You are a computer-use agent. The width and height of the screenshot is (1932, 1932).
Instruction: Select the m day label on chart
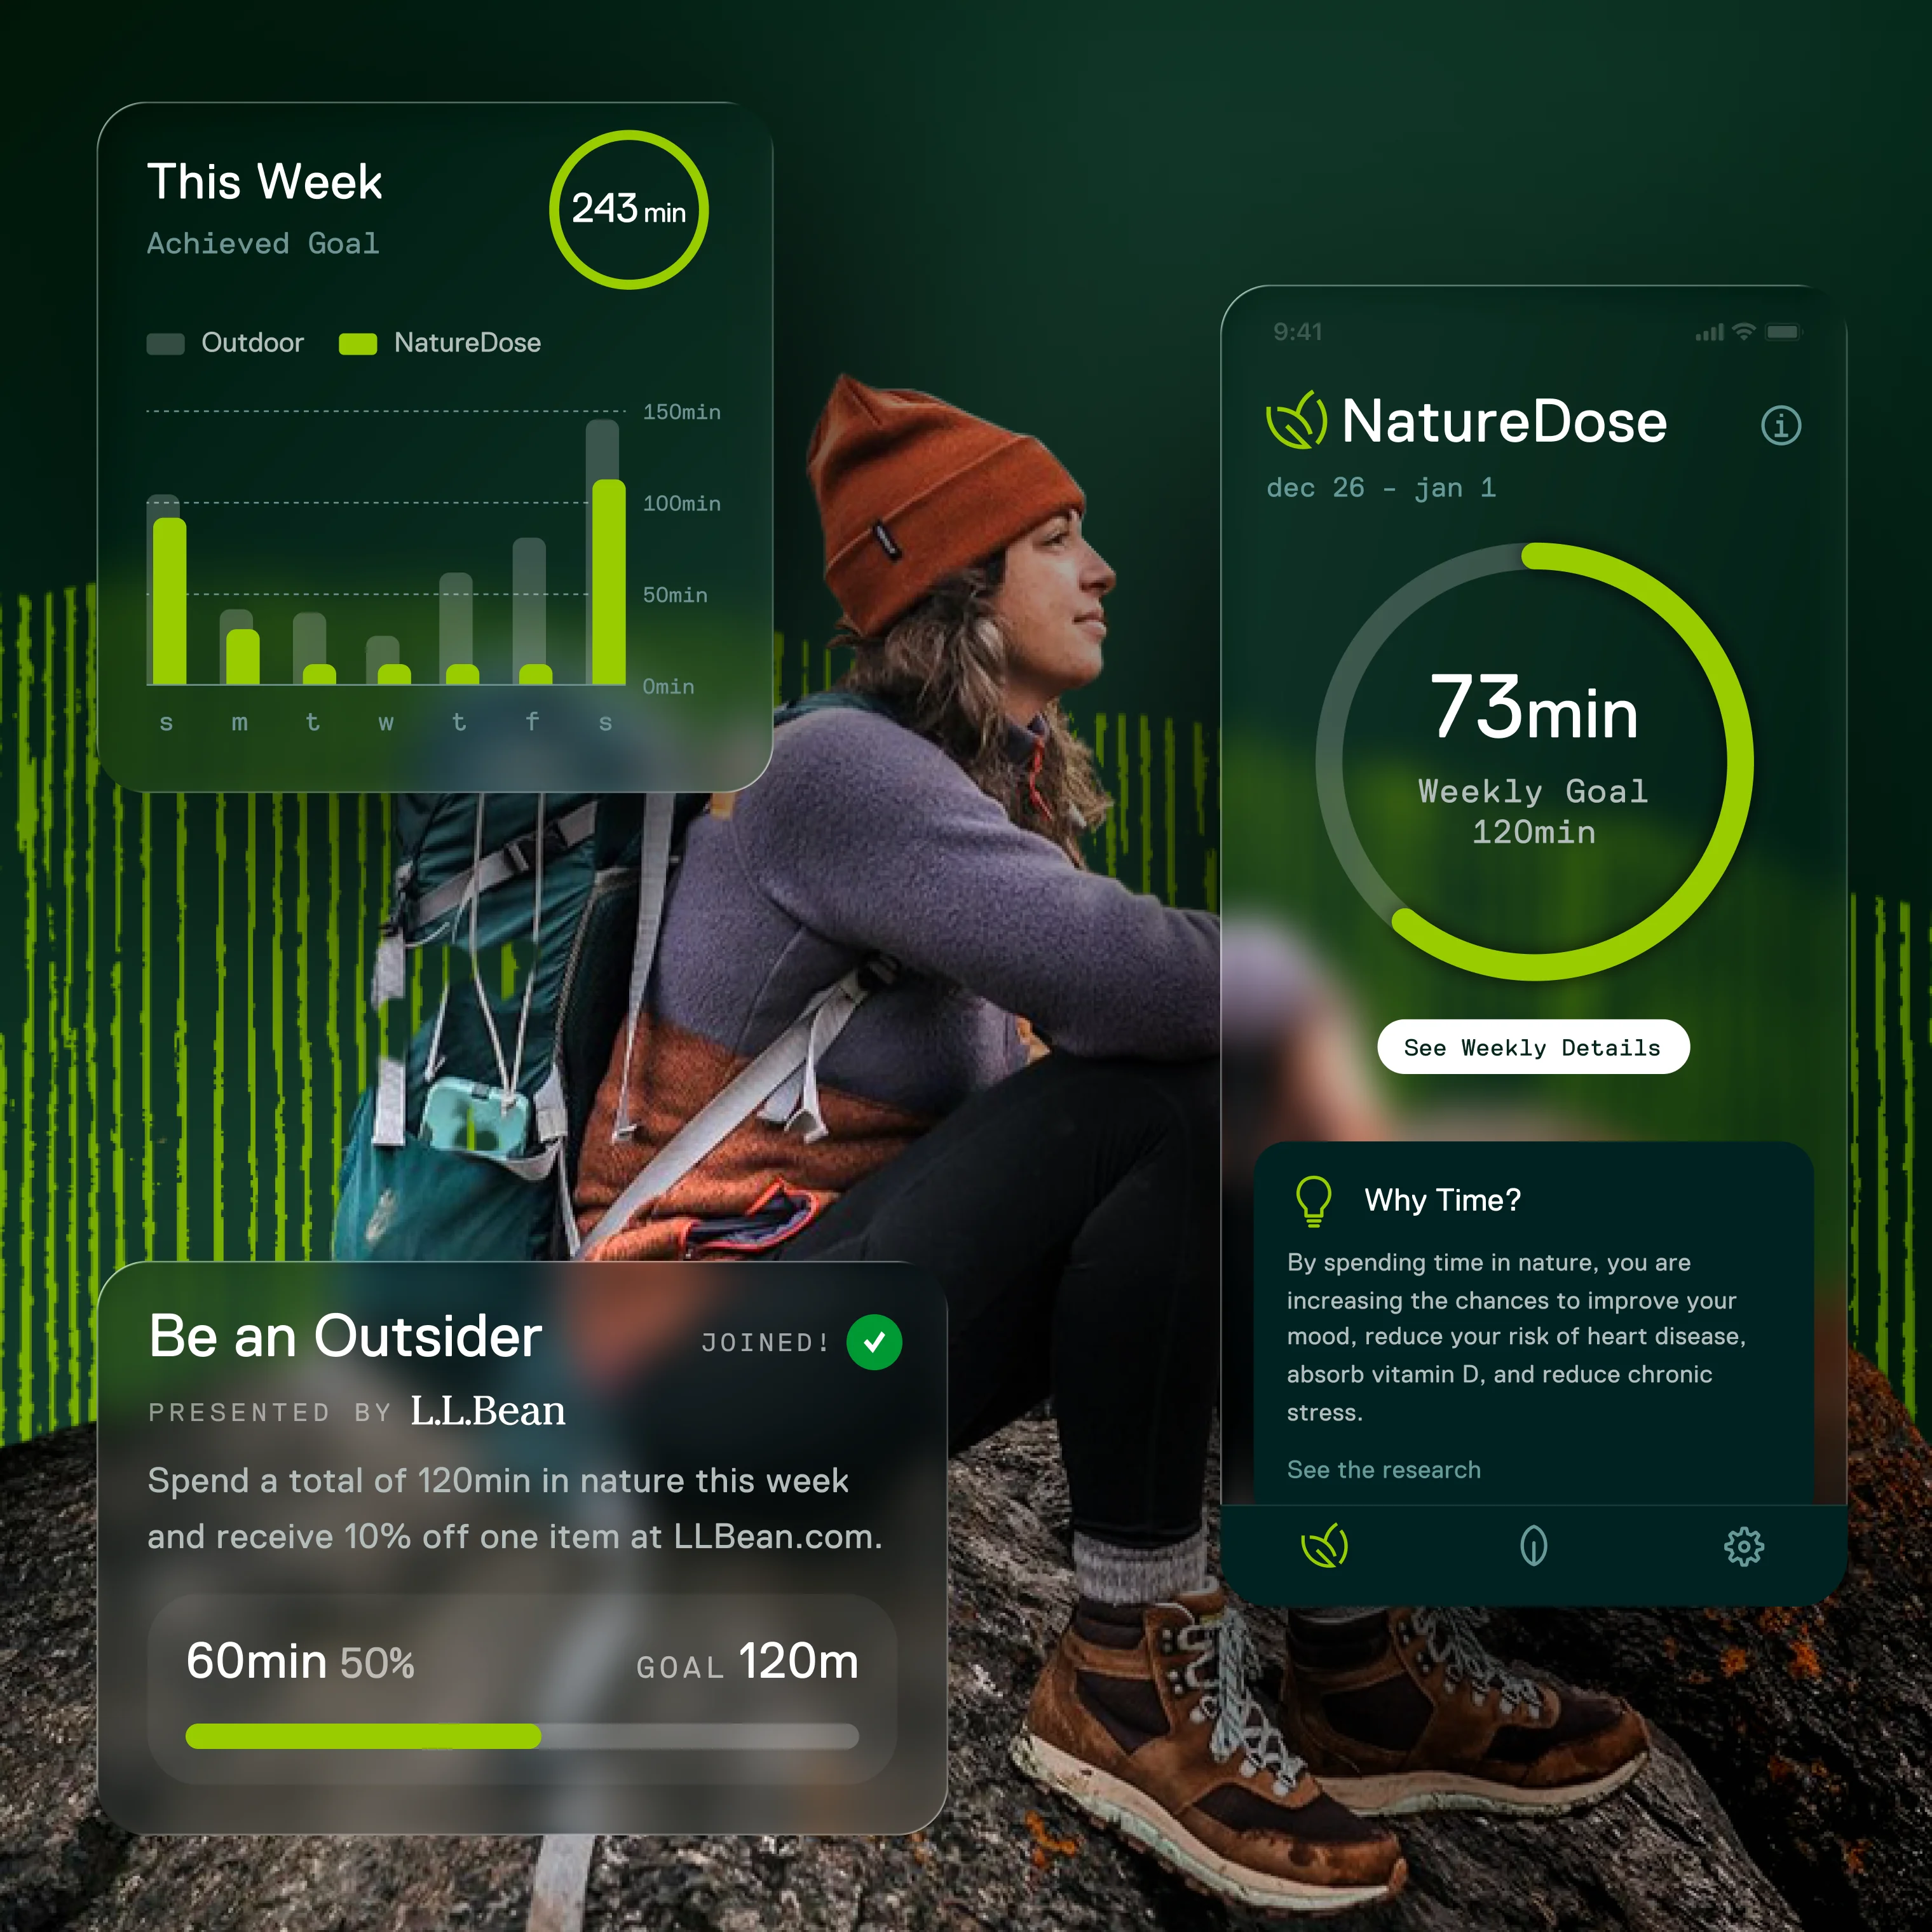pos(239,722)
